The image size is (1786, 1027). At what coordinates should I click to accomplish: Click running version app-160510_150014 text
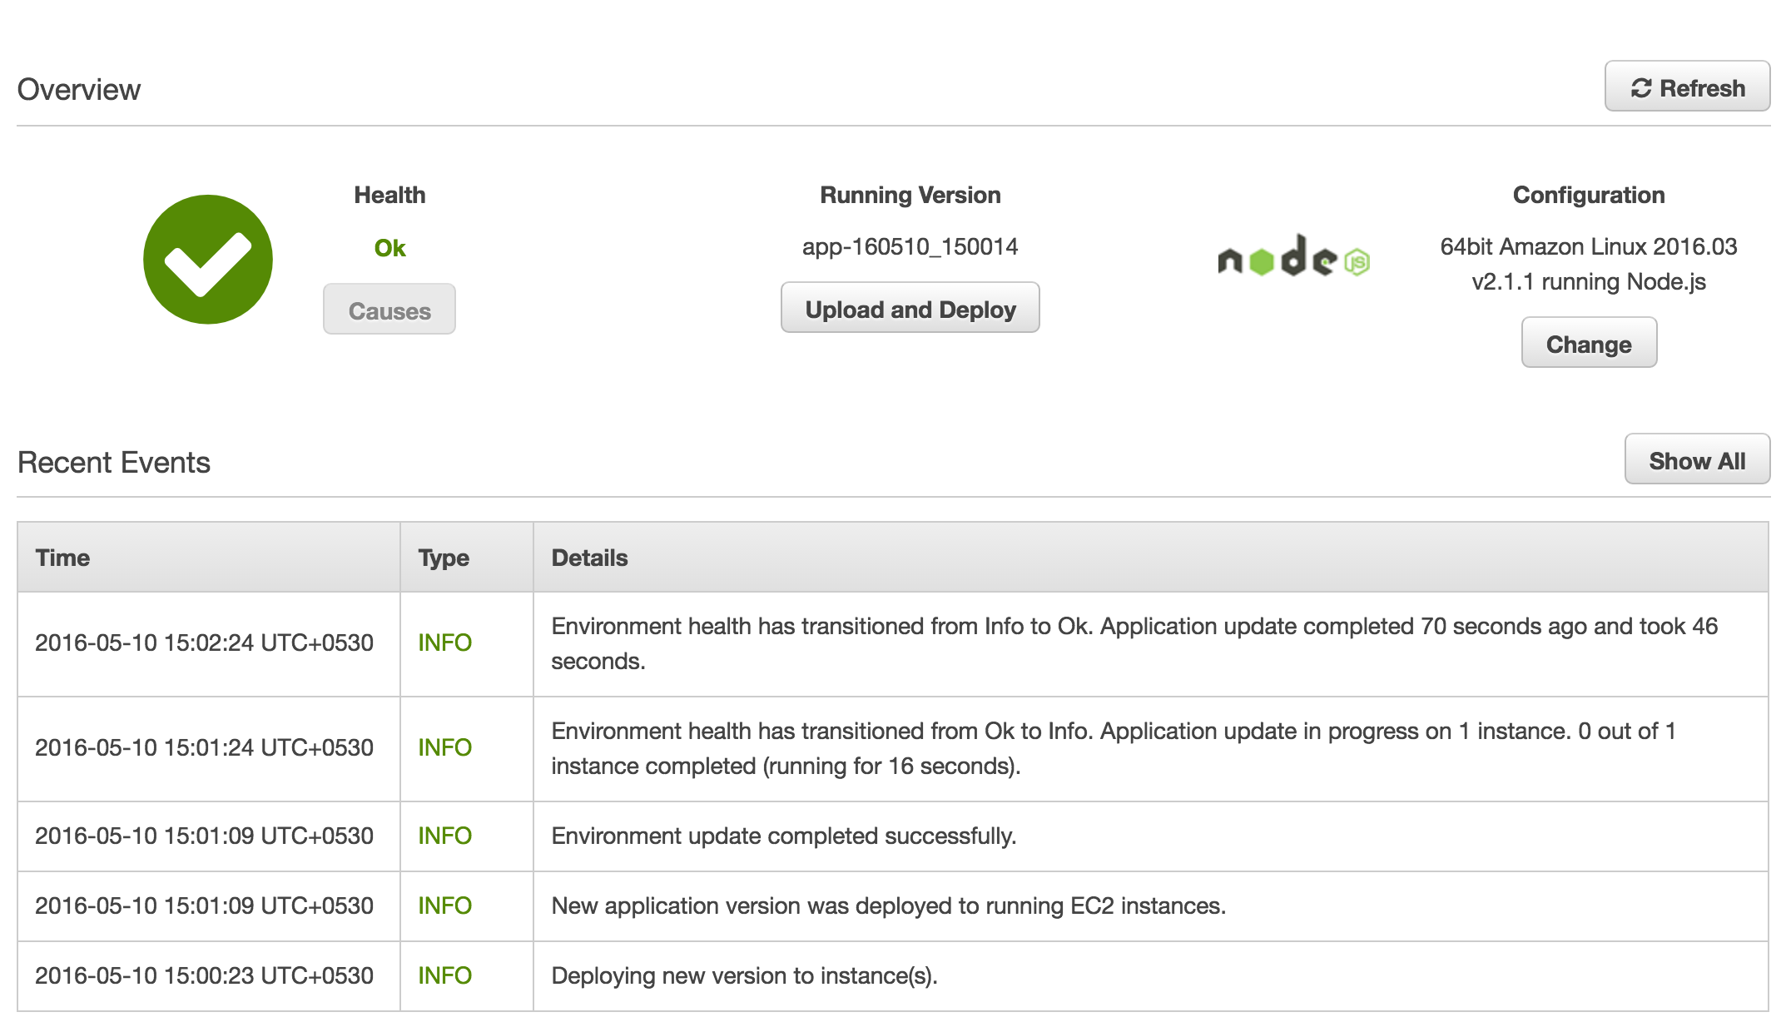tap(910, 246)
